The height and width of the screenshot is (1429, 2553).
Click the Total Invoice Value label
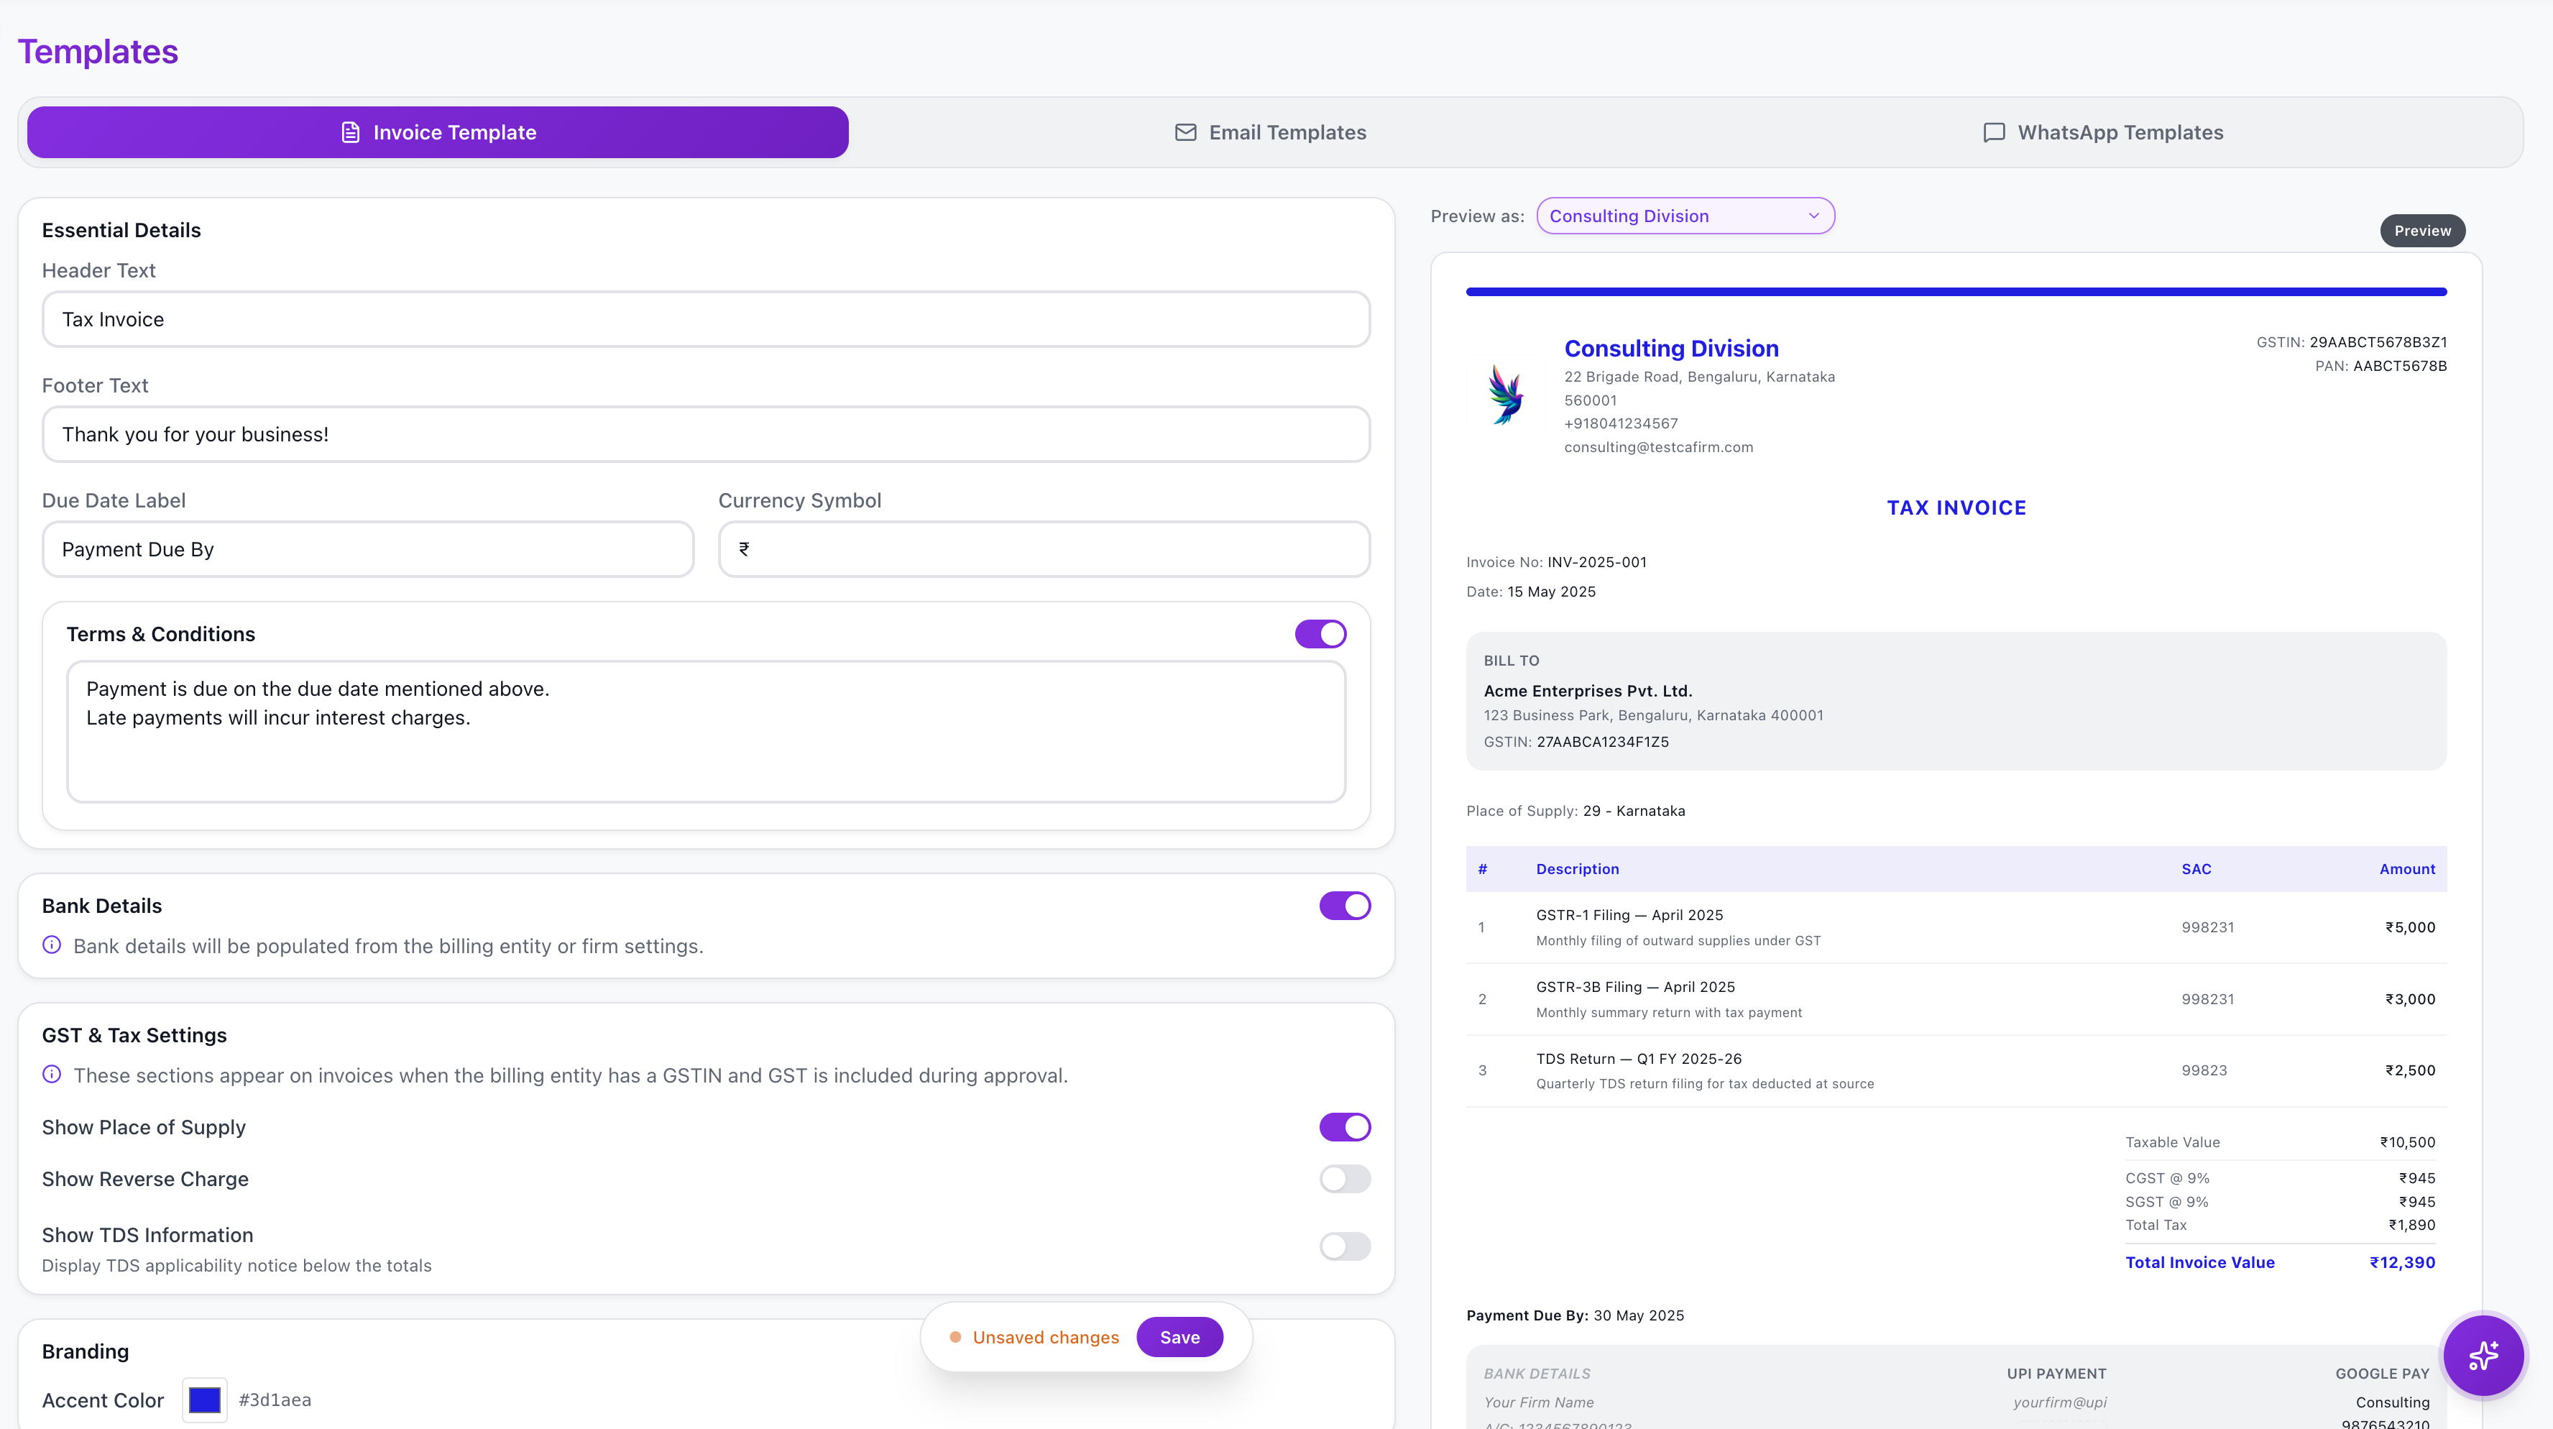pyautogui.click(x=2199, y=1262)
